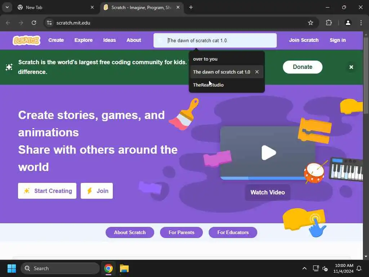Click the scrollbar down arrow
The height and width of the screenshot is (277, 369).
tap(366, 256)
